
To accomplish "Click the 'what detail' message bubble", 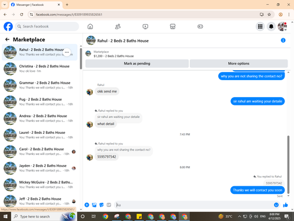I will tap(106, 124).
